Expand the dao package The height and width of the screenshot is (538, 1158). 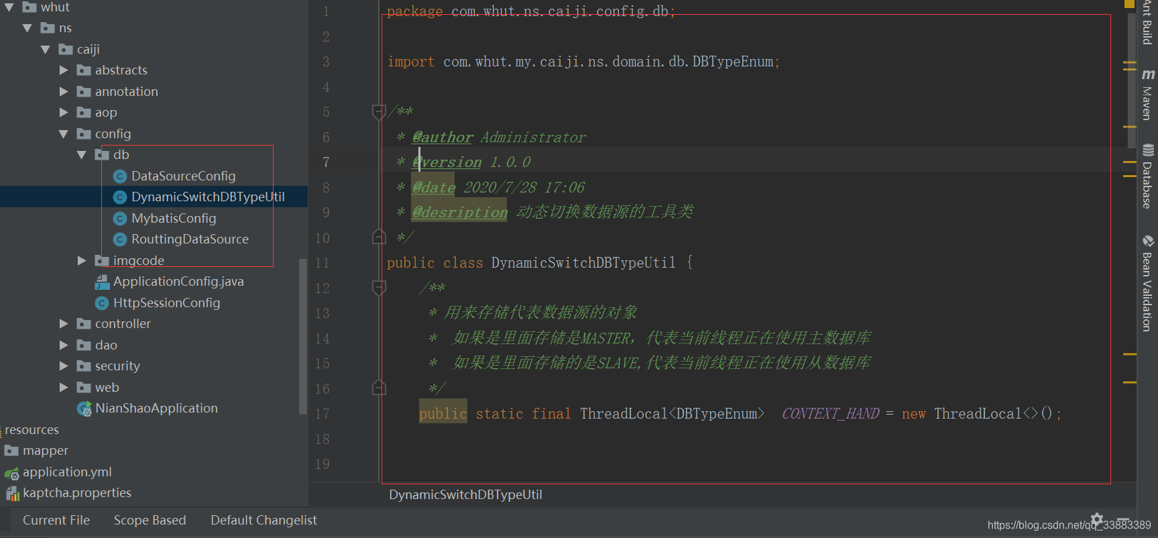[64, 345]
